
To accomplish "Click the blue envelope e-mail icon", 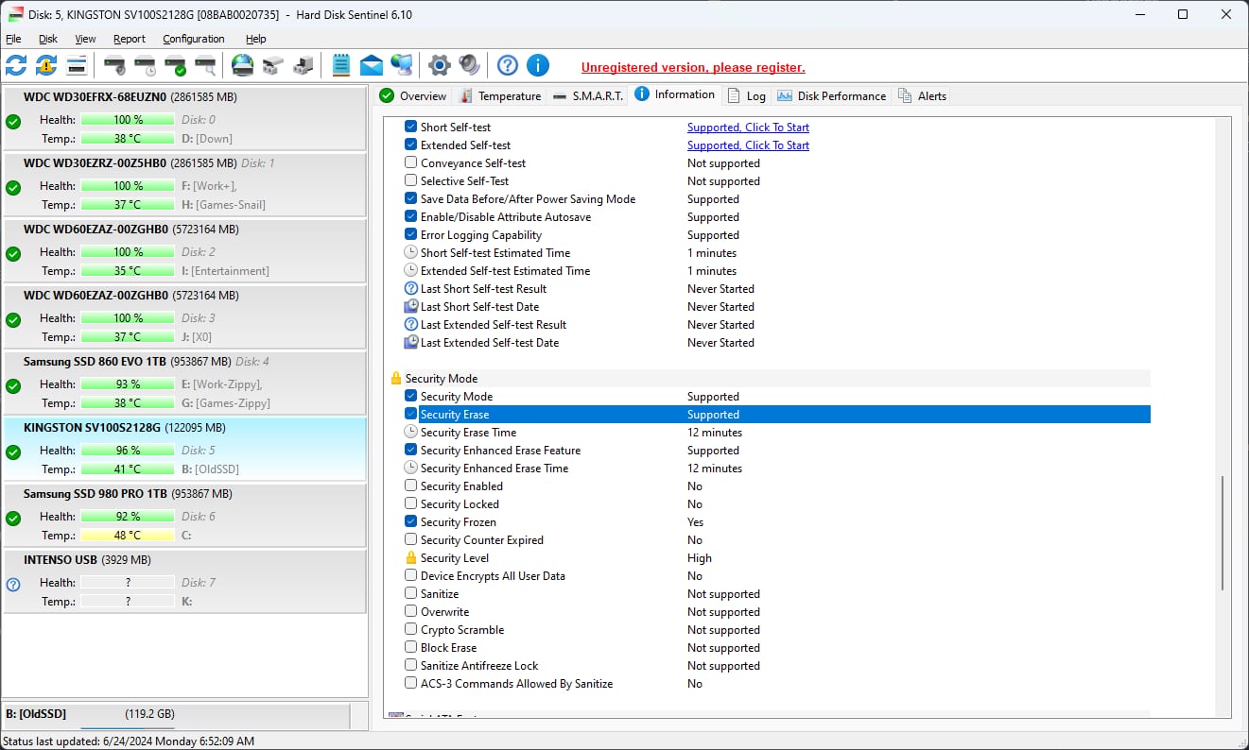I will coord(372,65).
